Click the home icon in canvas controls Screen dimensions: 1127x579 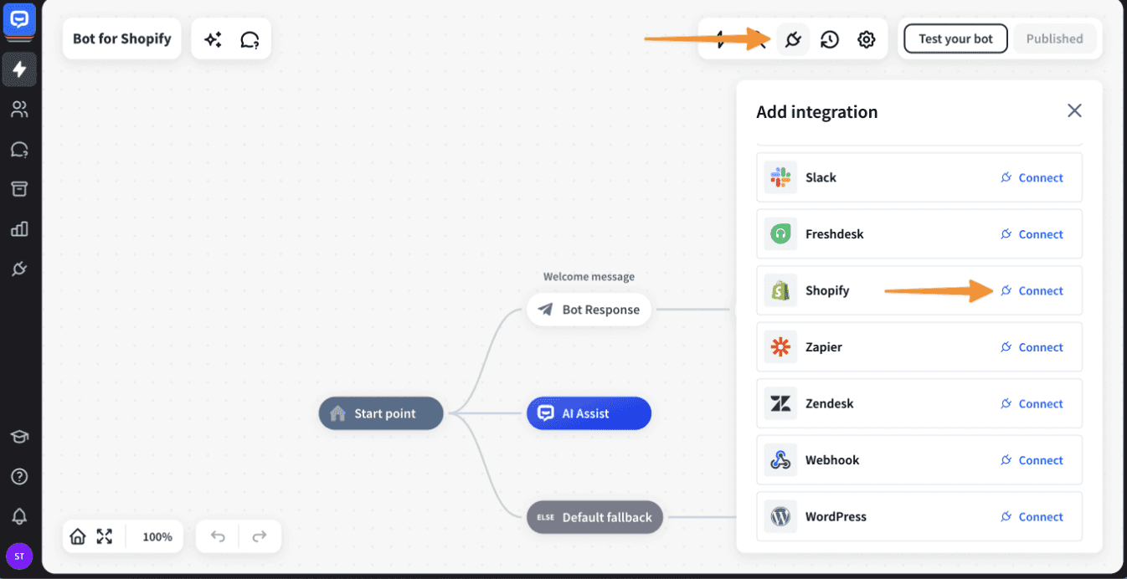(x=78, y=536)
